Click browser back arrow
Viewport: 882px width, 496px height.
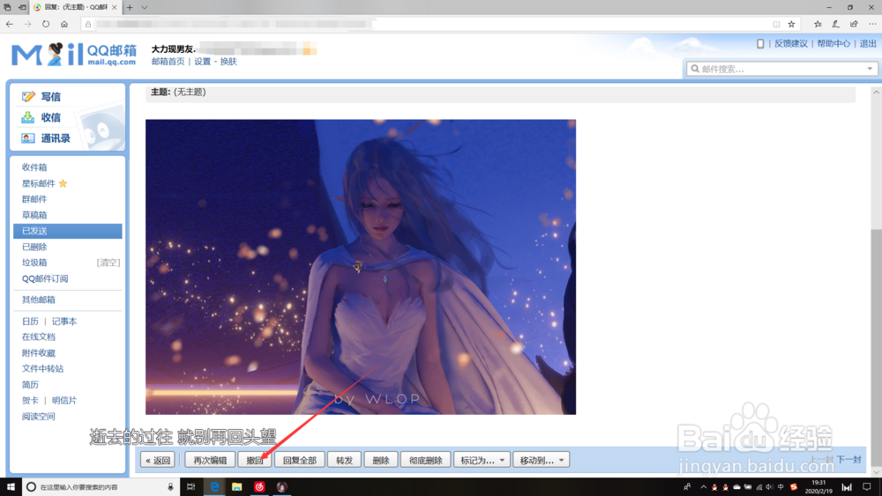(10, 24)
